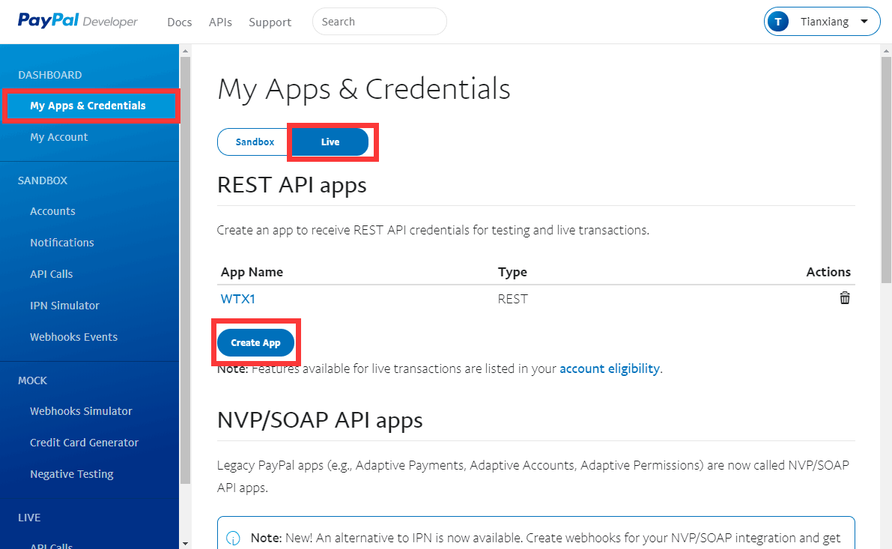The image size is (892, 549).
Task: Click the sidebar scroll down arrow
Action: coord(185,544)
